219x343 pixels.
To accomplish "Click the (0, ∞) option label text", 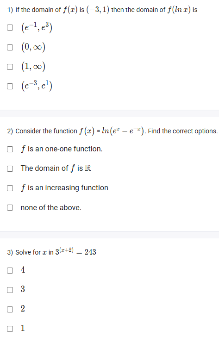I will (33, 47).
